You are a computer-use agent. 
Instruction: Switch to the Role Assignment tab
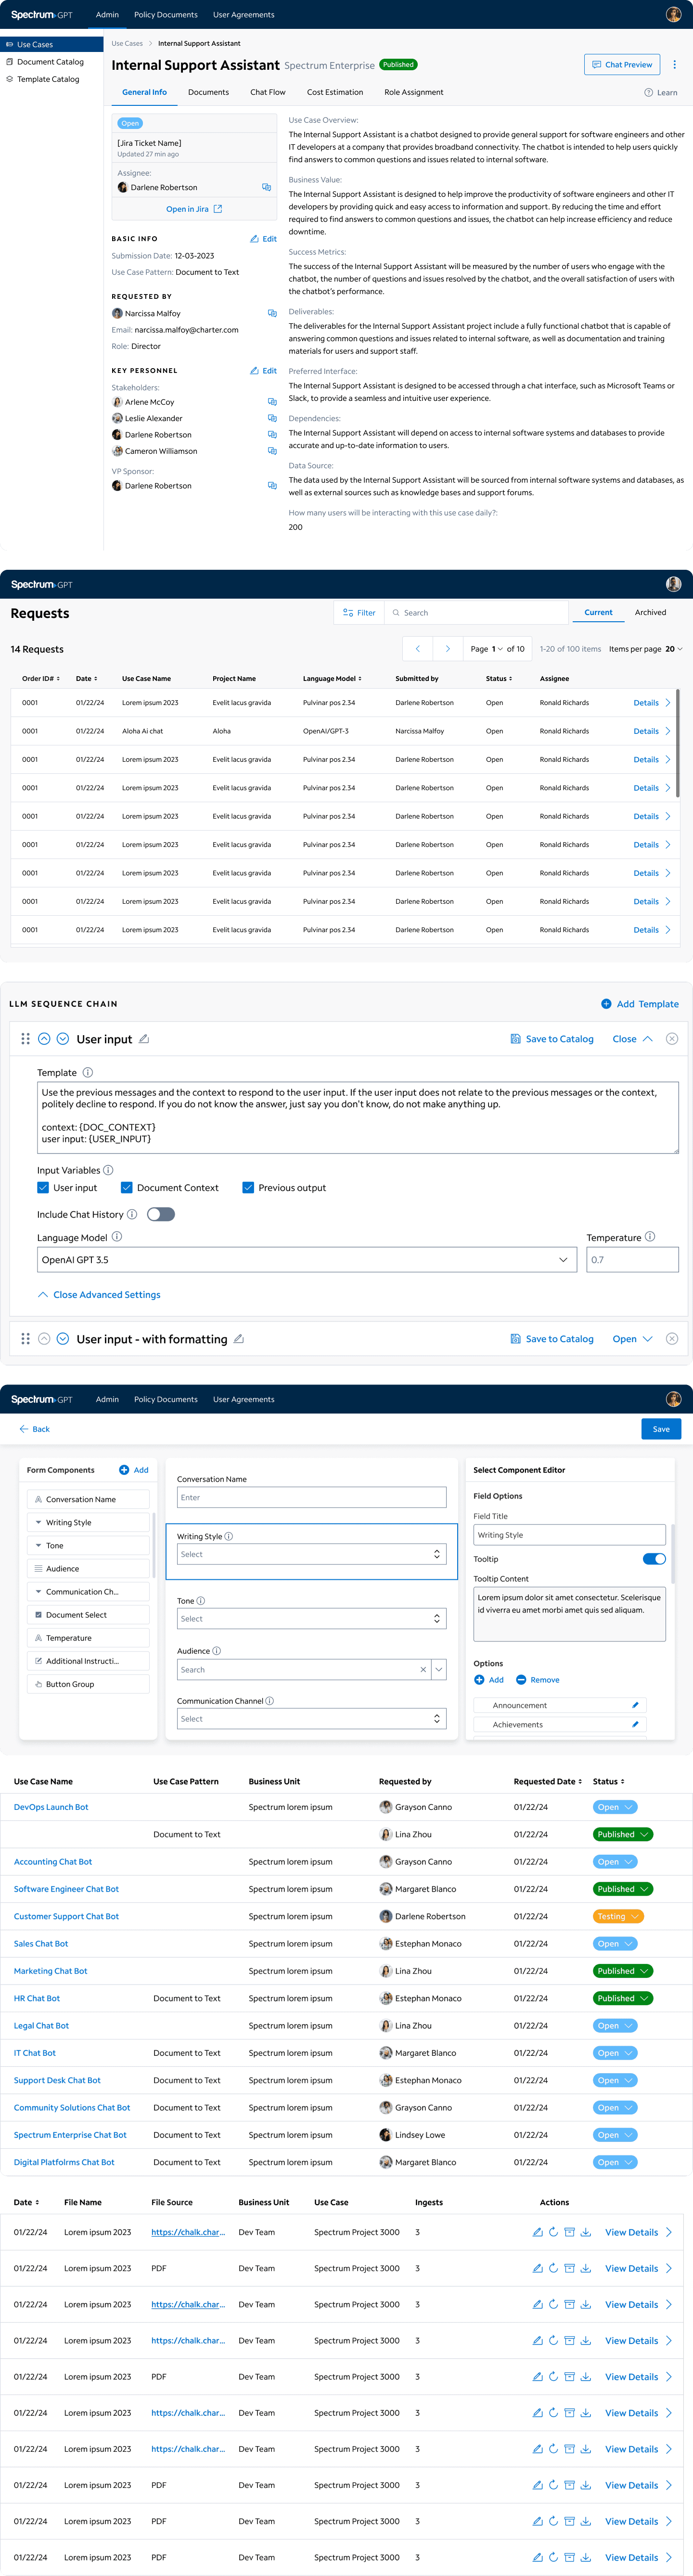coord(414,93)
